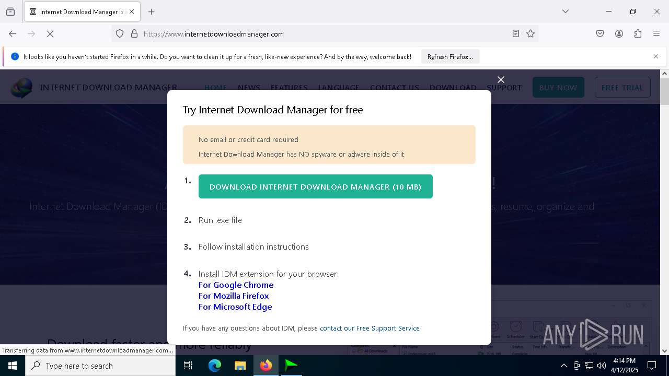Download Internet Download Manager (10 MB)
This screenshot has width=669, height=376.
(316, 186)
